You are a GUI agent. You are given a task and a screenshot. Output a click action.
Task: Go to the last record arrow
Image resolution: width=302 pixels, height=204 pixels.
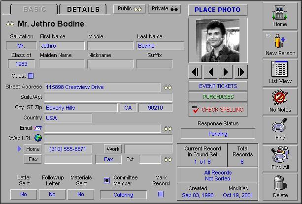pos(240,72)
